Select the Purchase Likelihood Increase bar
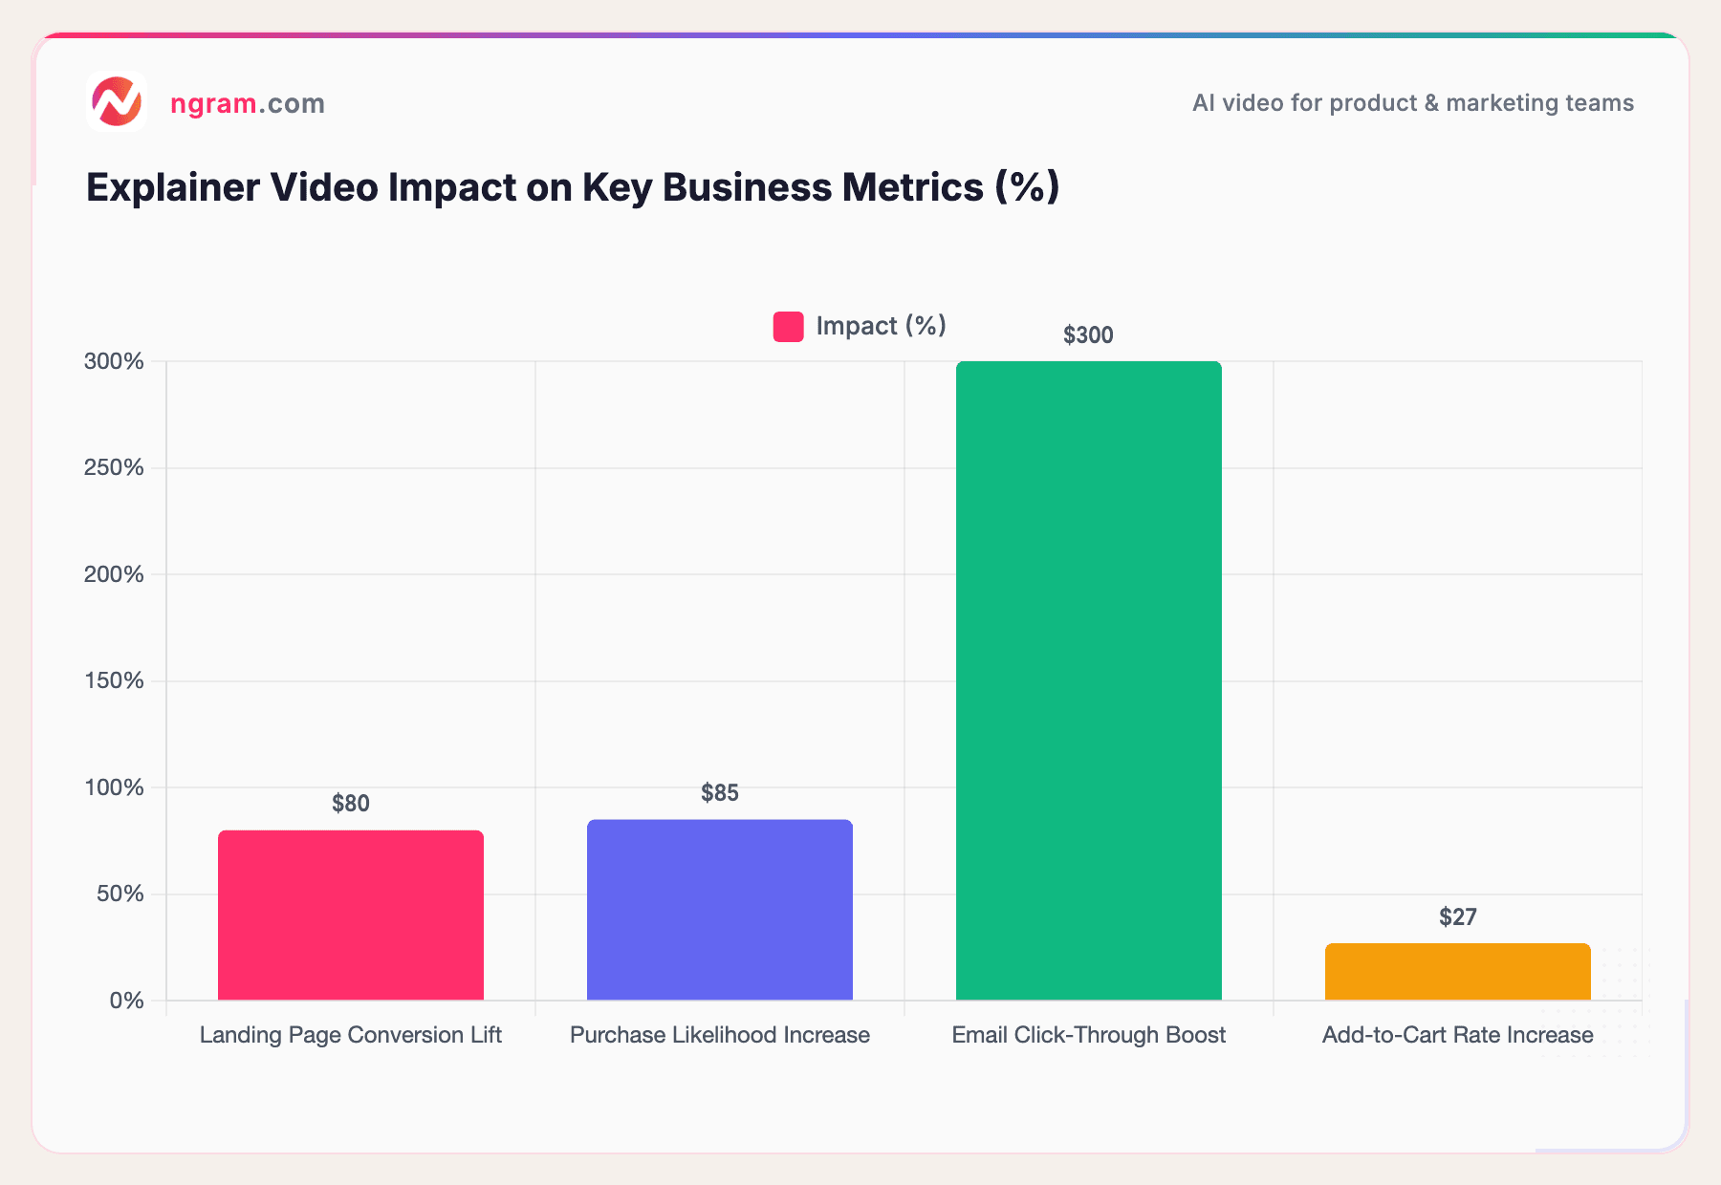This screenshot has height=1185, width=1721. click(720, 908)
